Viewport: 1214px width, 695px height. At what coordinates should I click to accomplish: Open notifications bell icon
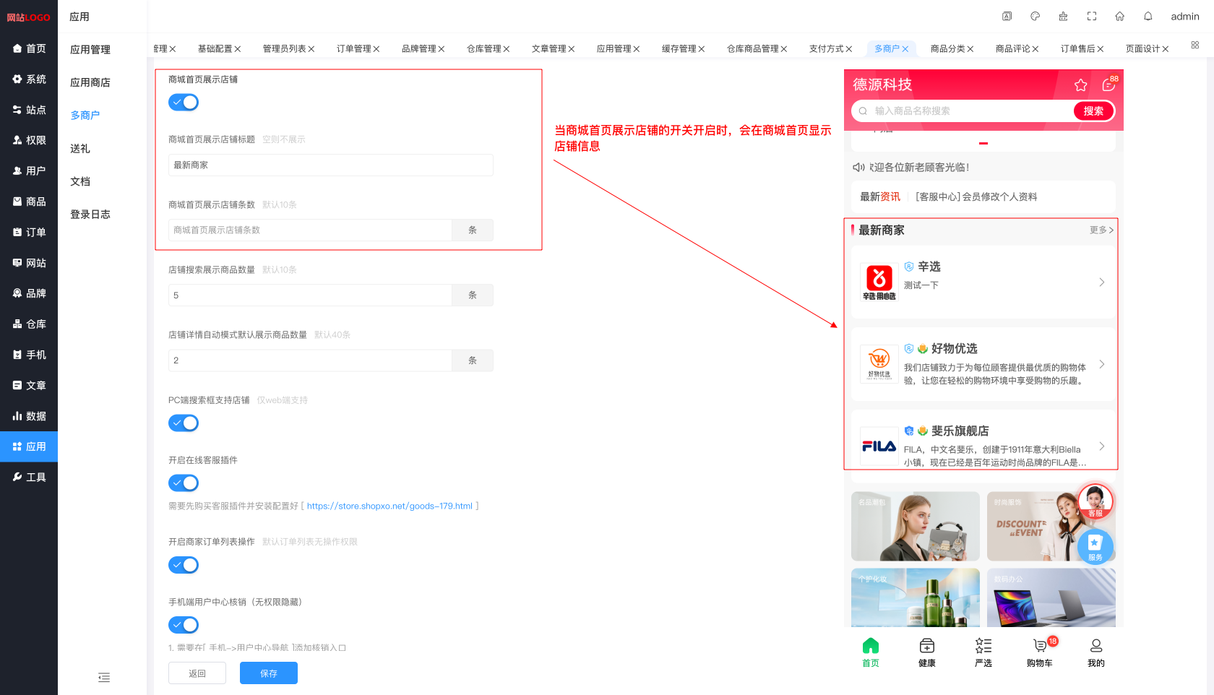pyautogui.click(x=1148, y=17)
